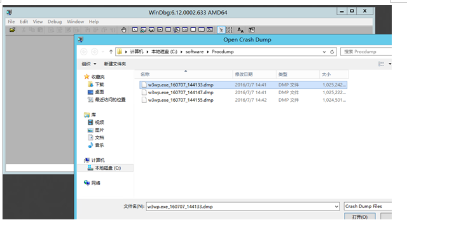This screenshot has width=449, height=234.
Task: Select 视频 library in navigation pane
Action: [96, 122]
